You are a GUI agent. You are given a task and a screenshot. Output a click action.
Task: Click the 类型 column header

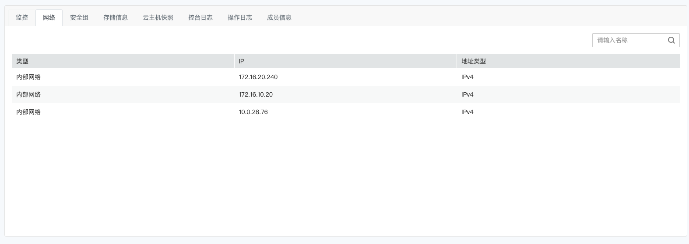(22, 61)
